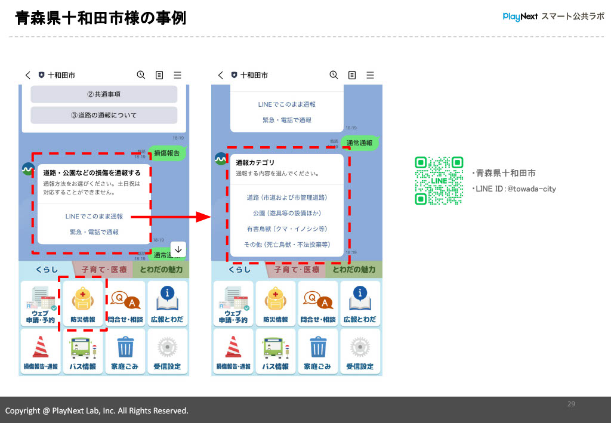This screenshot has height=423, width=611.
Task: Click the search magnifier in the chat header
Action: click(x=141, y=75)
